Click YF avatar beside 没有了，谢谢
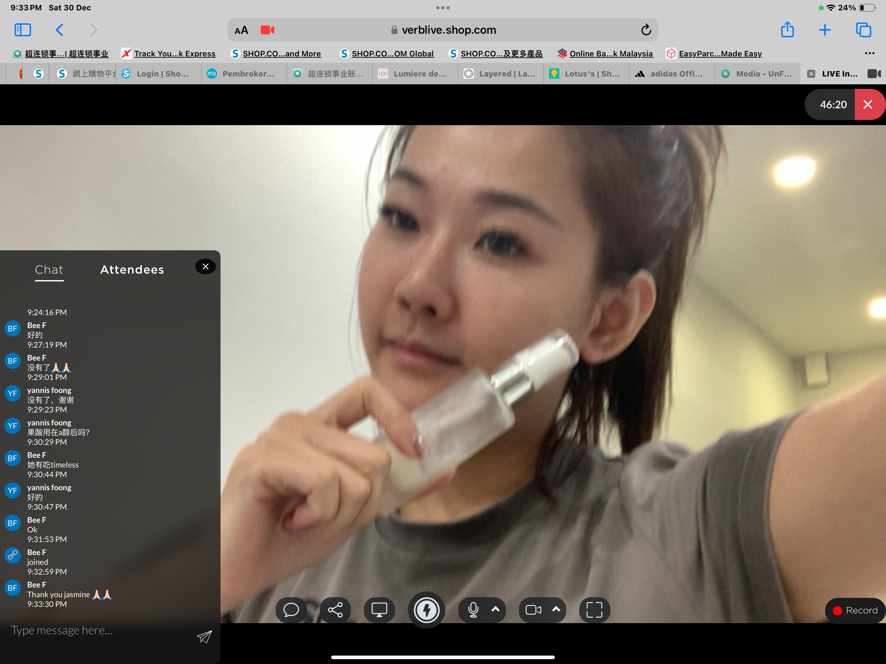The image size is (886, 664). coord(12,393)
